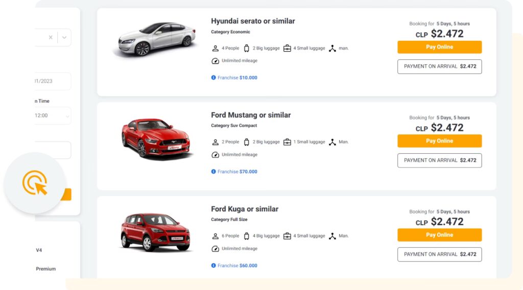Choose Payment on Arrival for Hyundai serato

[x=439, y=66]
